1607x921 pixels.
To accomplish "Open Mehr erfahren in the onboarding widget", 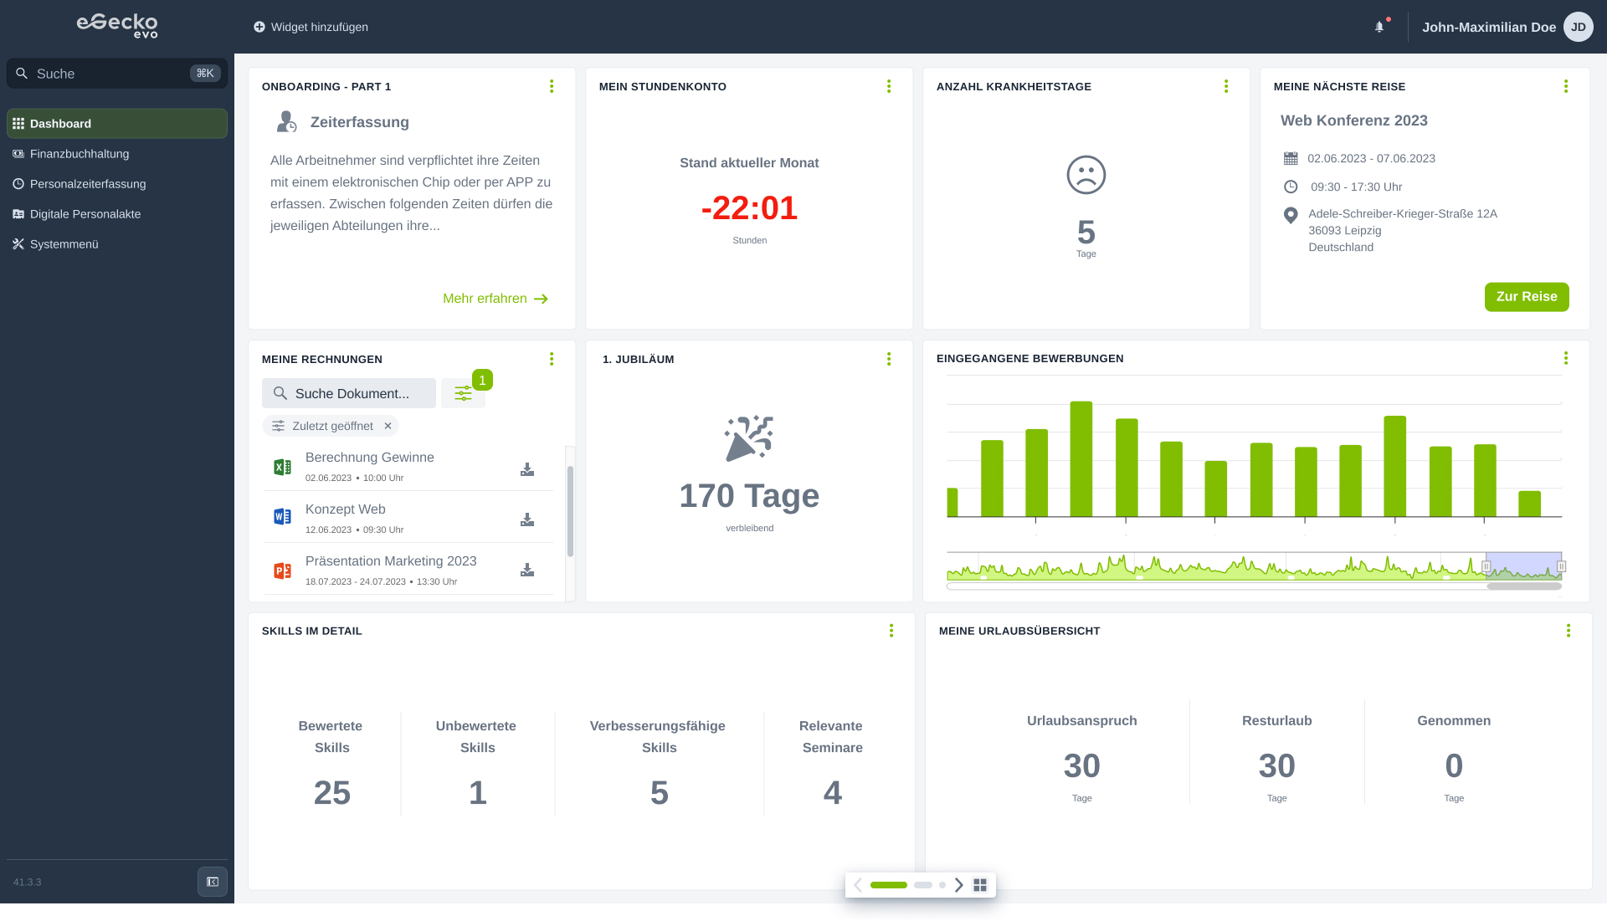I will click(495, 298).
